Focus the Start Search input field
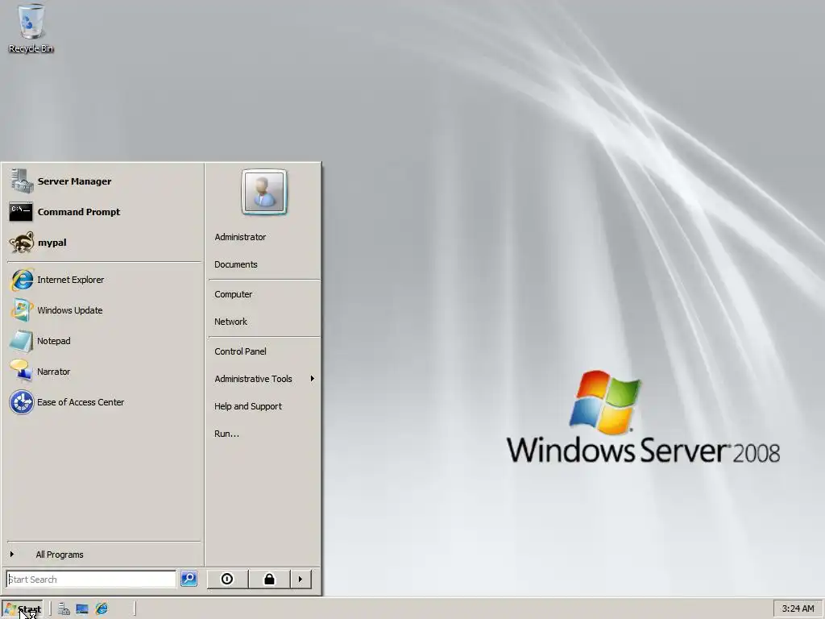Viewport: 825px width, 619px height. pyautogui.click(x=91, y=579)
